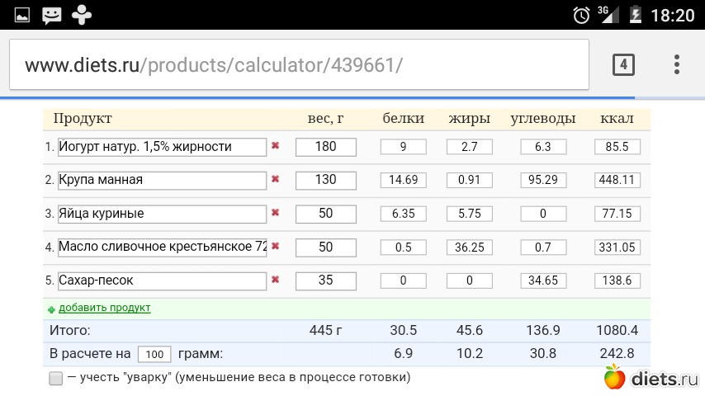Open the gallery notification icon
This screenshot has height=396, width=705.
click(22, 14)
